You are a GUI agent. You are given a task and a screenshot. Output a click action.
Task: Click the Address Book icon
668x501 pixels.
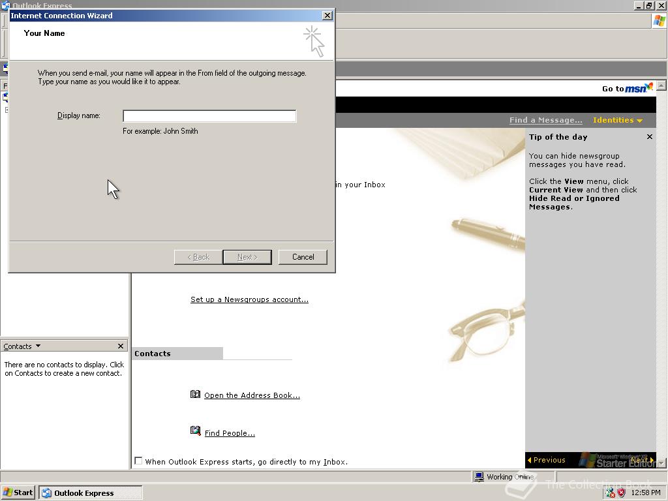tap(195, 394)
